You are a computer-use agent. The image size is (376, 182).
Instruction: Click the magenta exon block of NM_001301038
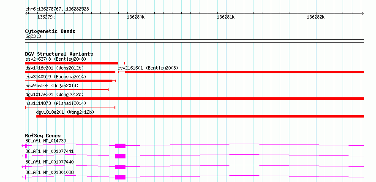pos(120,177)
